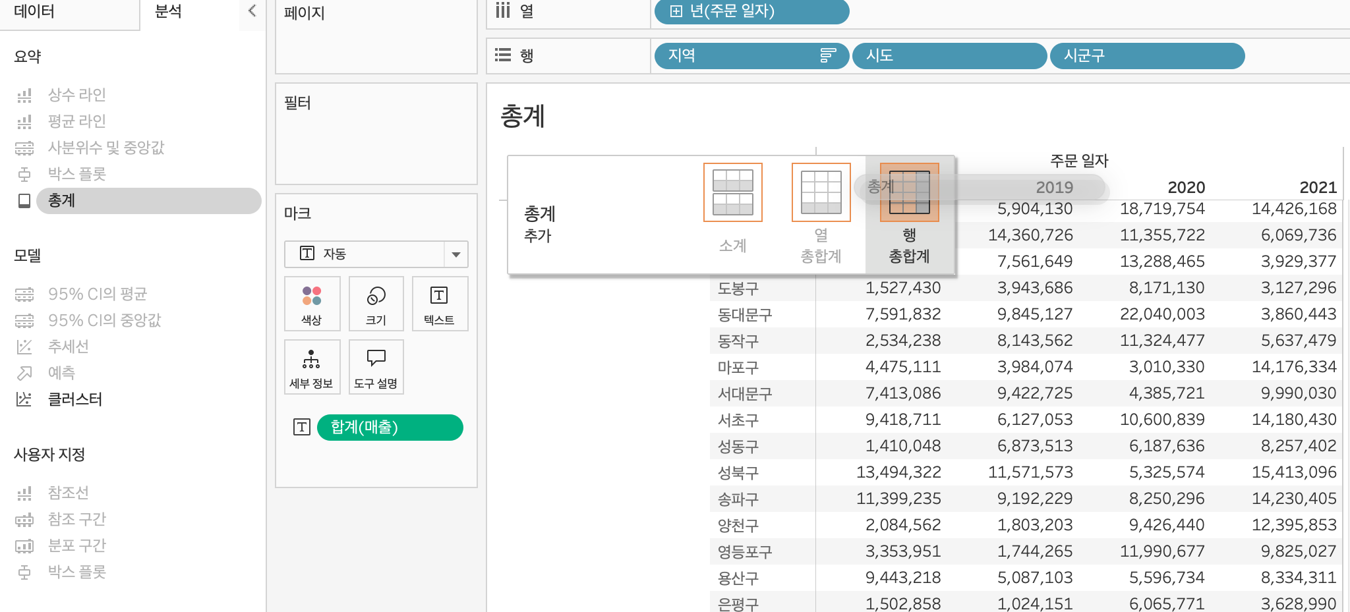The height and width of the screenshot is (612, 1350).
Task: Click the 색상 (Color) mark card
Action: (312, 304)
